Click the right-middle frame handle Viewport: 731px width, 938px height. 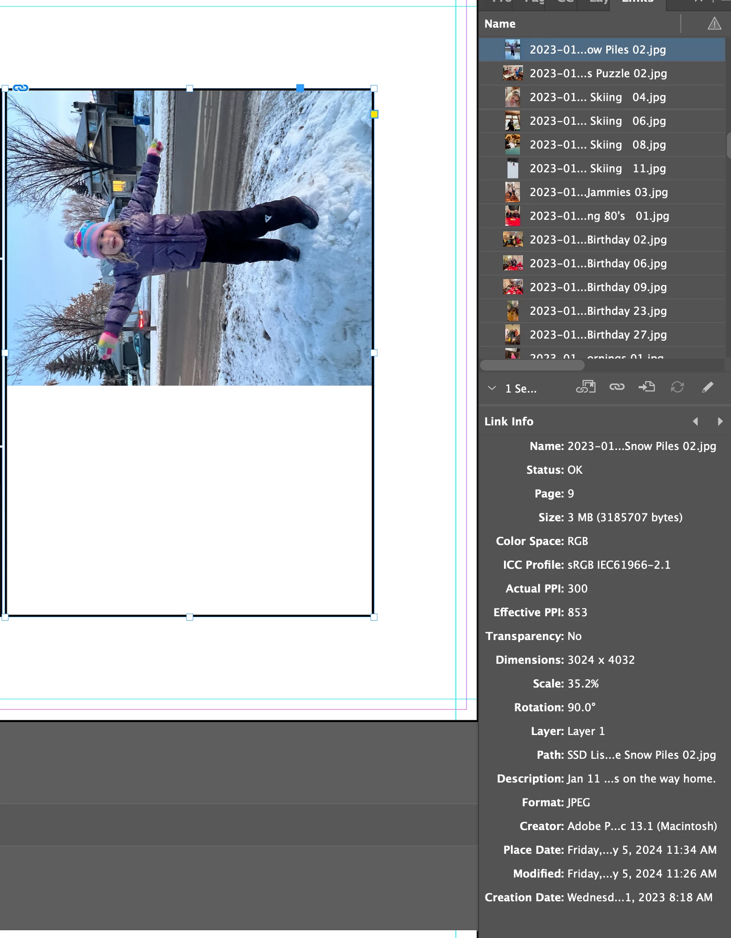[x=374, y=353]
